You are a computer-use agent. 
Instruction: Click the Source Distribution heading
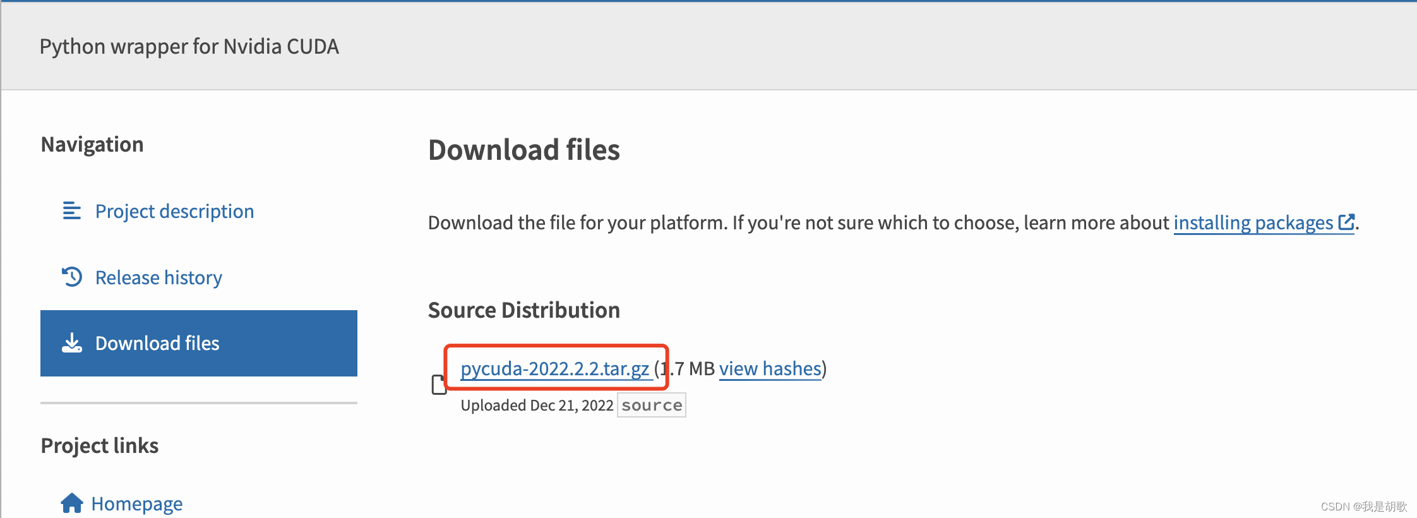pyautogui.click(x=524, y=310)
